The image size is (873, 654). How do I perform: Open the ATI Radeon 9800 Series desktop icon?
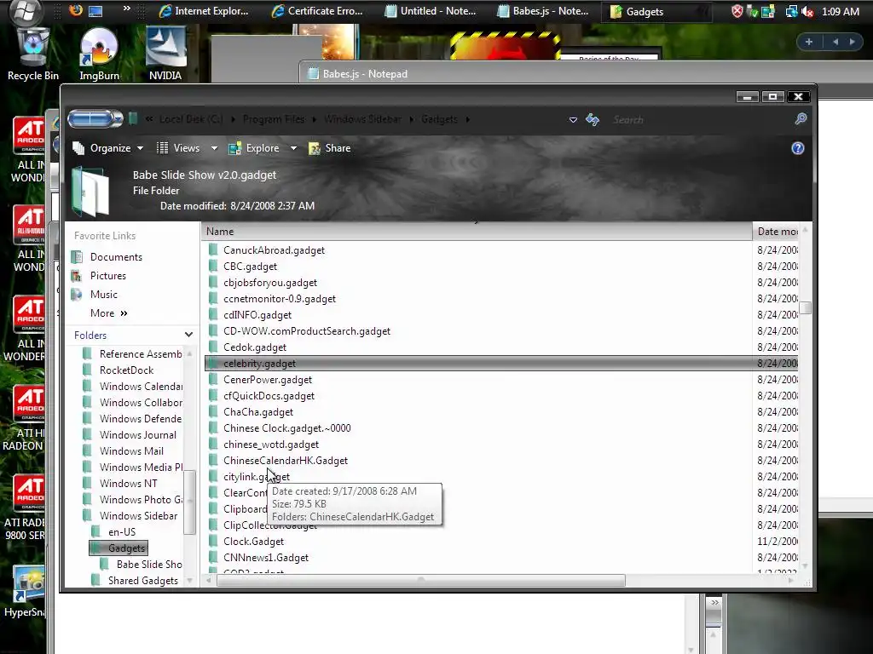tap(25, 508)
